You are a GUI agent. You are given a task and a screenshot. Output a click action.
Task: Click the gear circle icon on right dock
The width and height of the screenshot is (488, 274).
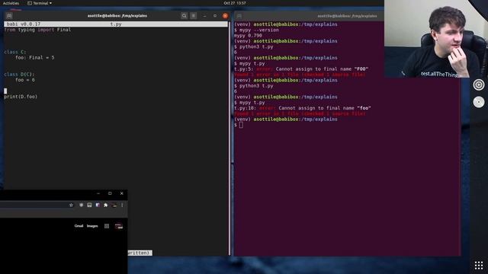coord(479,84)
